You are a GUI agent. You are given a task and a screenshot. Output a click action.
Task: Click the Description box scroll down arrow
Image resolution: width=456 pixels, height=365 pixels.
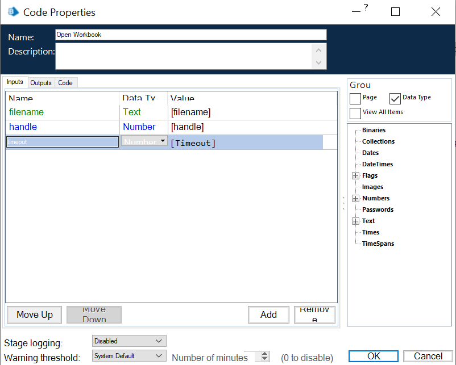click(318, 62)
